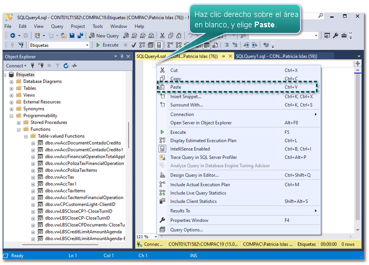The height and width of the screenshot is (265, 369).
Task: Click the Refresh icon in Object Explorer
Action: coord(66,66)
